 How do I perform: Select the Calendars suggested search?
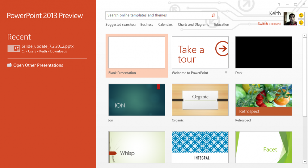(165, 25)
